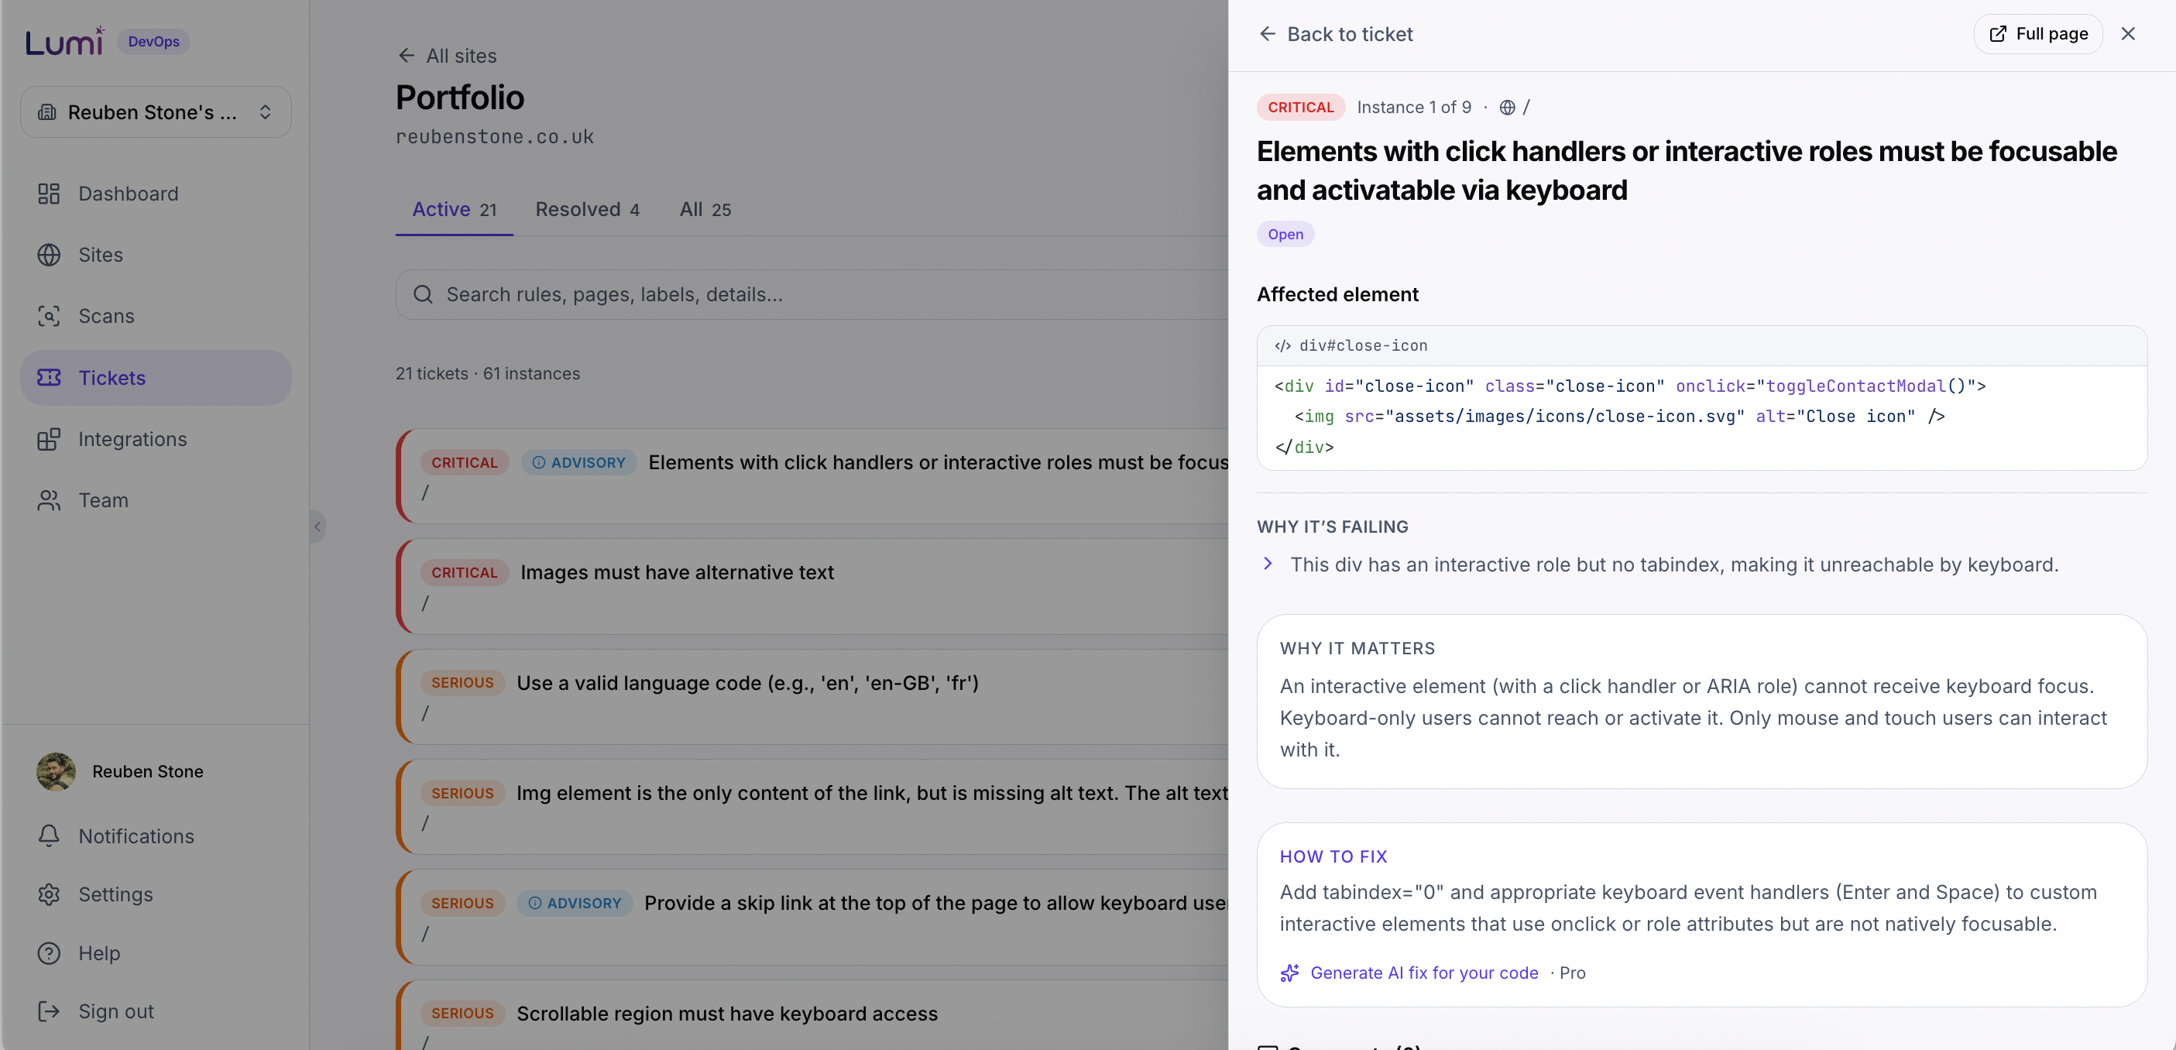2176x1050 pixels.
Task: Click the div#close-icon selector text
Action: (1364, 345)
